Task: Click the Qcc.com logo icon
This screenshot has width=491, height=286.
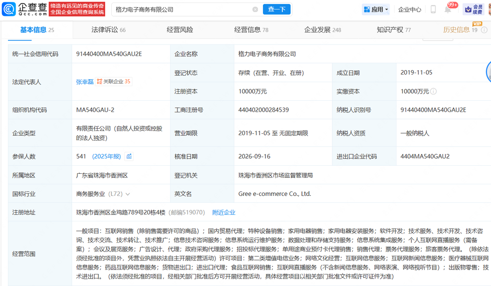Action: point(9,9)
